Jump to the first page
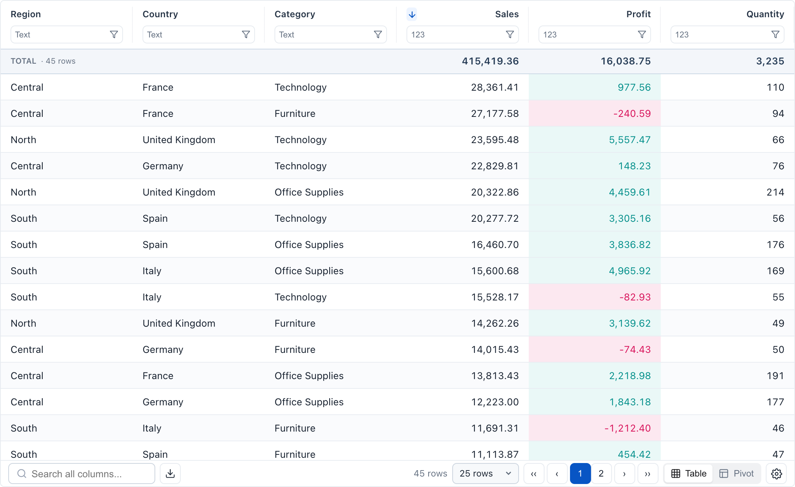Image resolution: width=795 pixels, height=487 pixels. pyautogui.click(x=534, y=474)
